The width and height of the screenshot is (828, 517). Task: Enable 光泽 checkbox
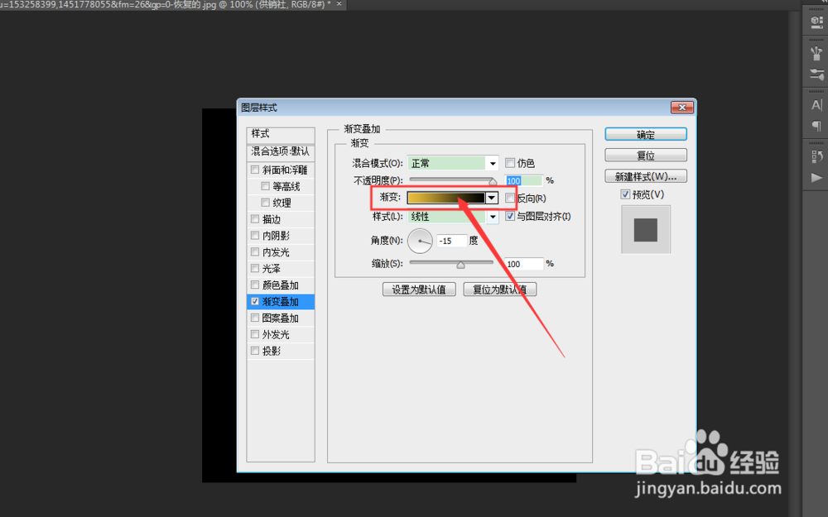point(255,268)
